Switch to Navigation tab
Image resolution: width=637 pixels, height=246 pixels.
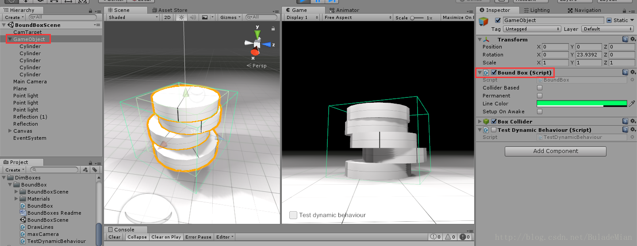coord(583,10)
